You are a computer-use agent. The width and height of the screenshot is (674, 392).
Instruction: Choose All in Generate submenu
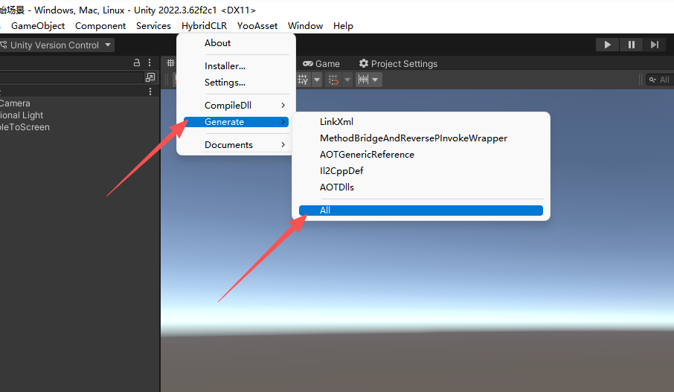[421, 211]
